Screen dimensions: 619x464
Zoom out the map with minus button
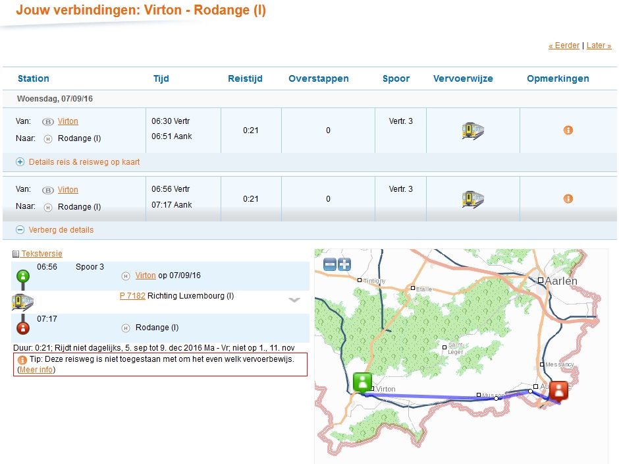(x=330, y=264)
